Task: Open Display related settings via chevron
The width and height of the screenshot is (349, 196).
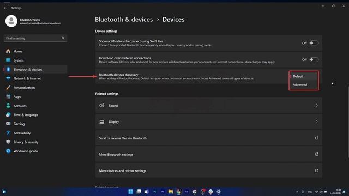Action: coord(316,122)
